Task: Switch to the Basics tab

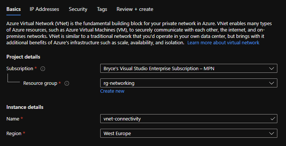Action: tap(14, 9)
